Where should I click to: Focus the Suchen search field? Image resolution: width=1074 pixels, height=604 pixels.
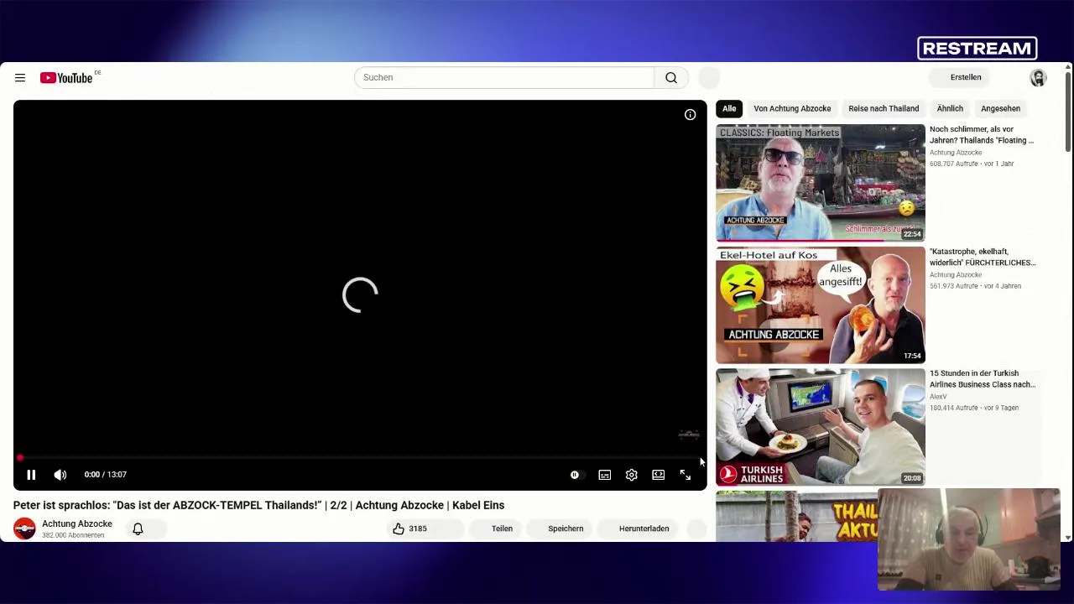[x=503, y=77]
